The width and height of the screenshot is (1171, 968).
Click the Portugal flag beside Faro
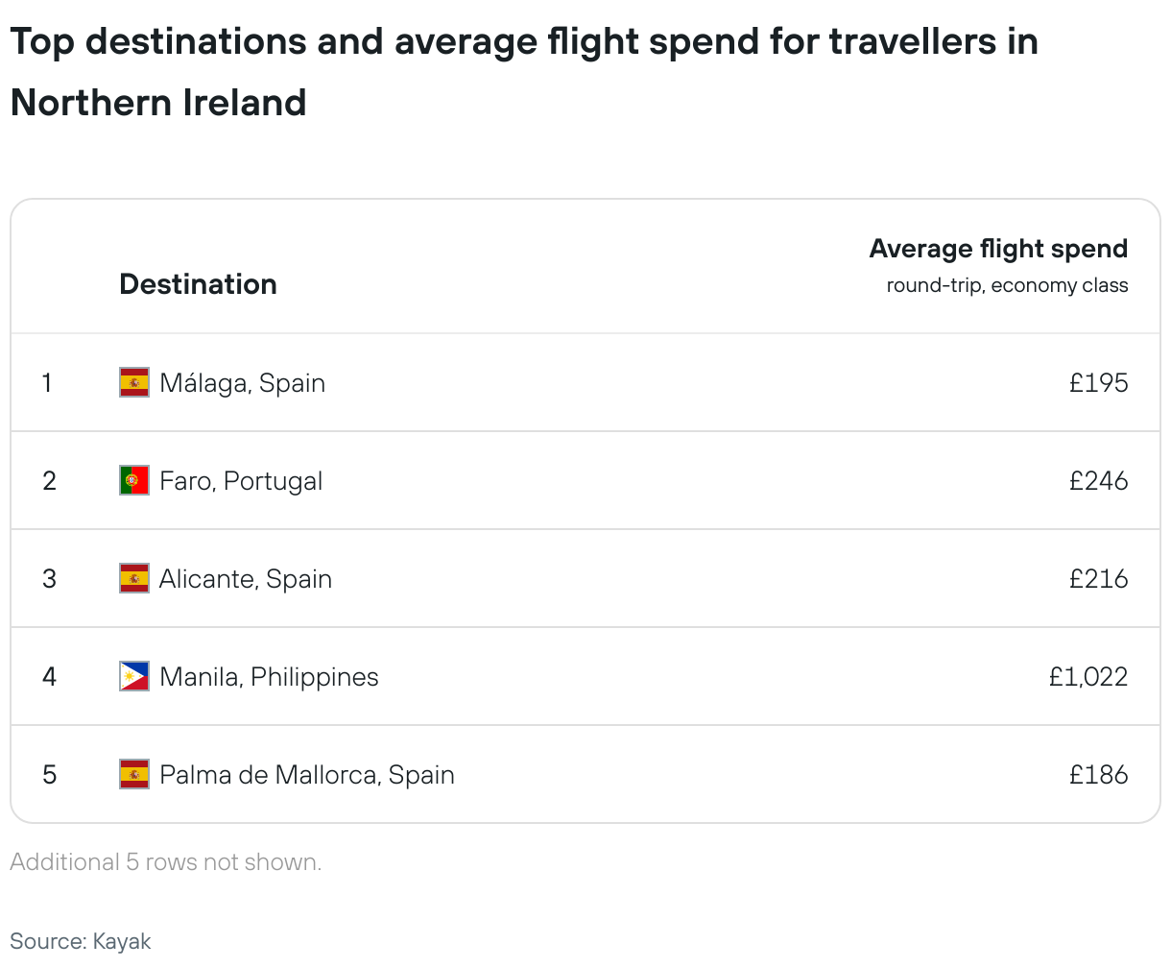[x=134, y=480]
